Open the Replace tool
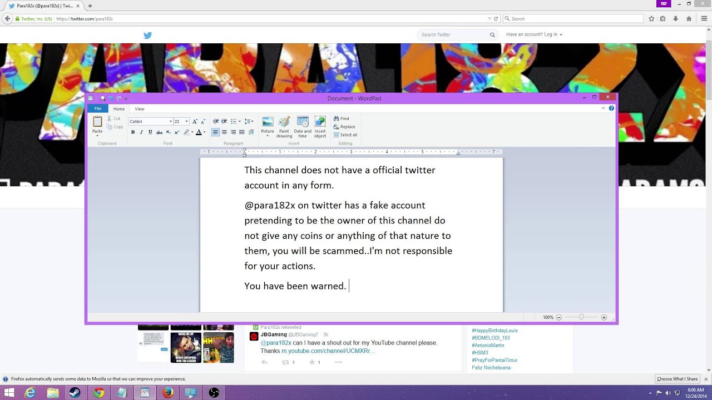Viewport: 712px width, 400px height. pos(344,127)
